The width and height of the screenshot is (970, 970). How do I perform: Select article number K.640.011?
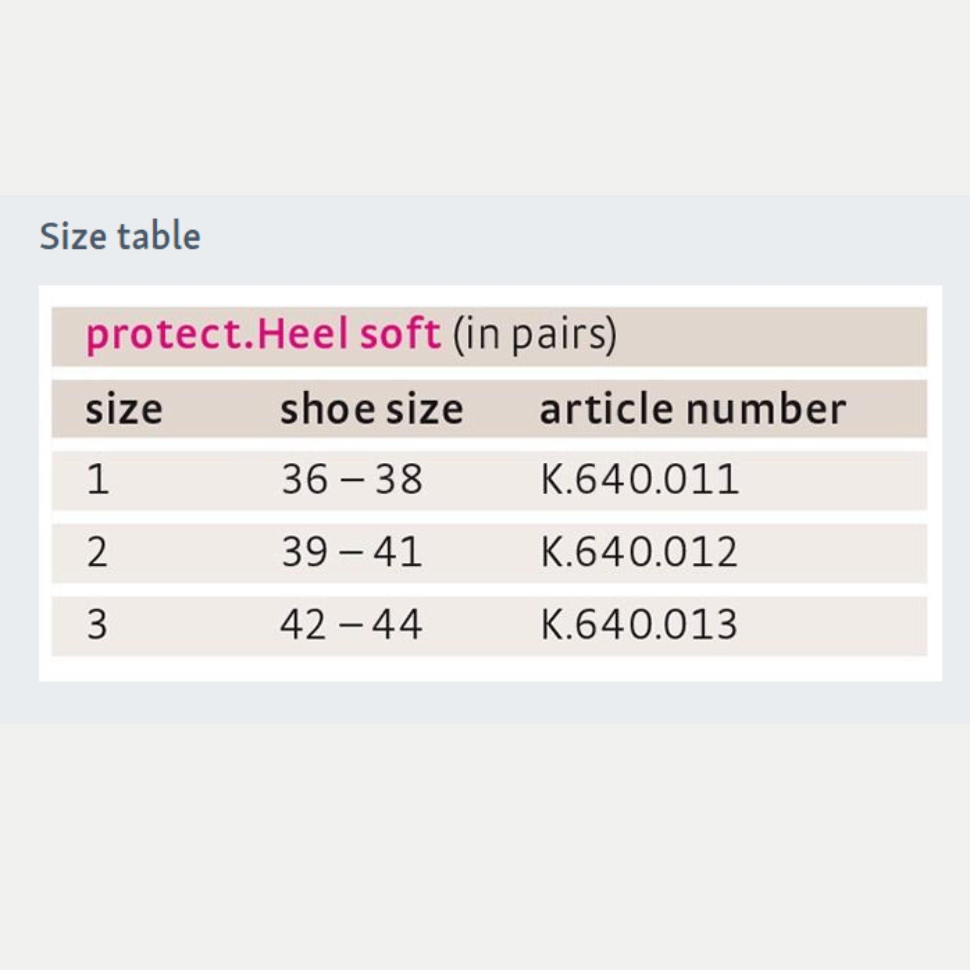[x=639, y=479]
